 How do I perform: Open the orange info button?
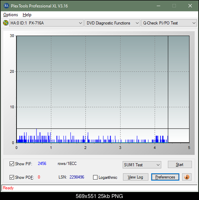point(187,177)
